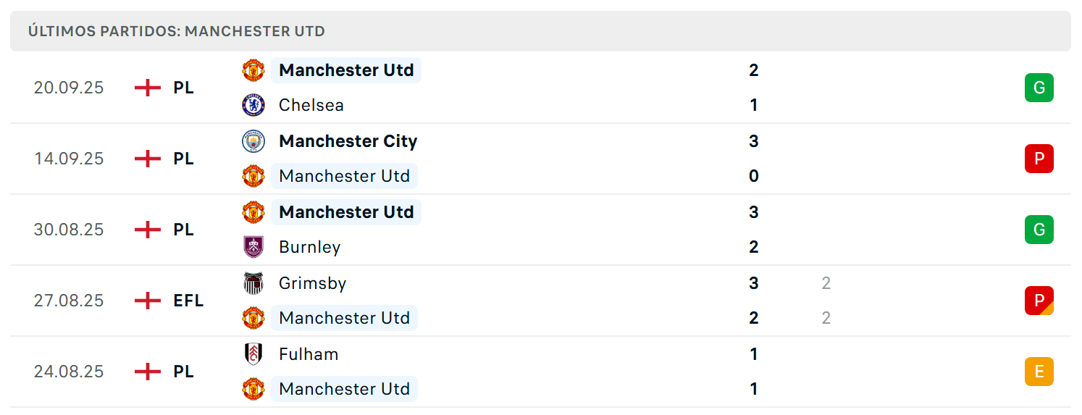Click England flag icon on 14.09.25 row
The image size is (1082, 415).
point(148,159)
